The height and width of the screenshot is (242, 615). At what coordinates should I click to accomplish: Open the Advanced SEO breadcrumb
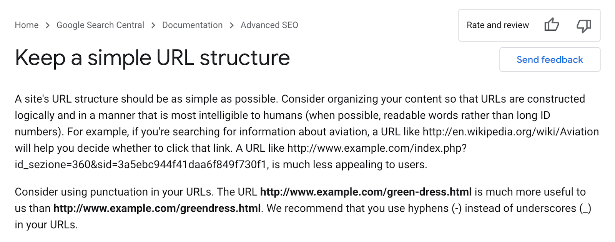269,25
